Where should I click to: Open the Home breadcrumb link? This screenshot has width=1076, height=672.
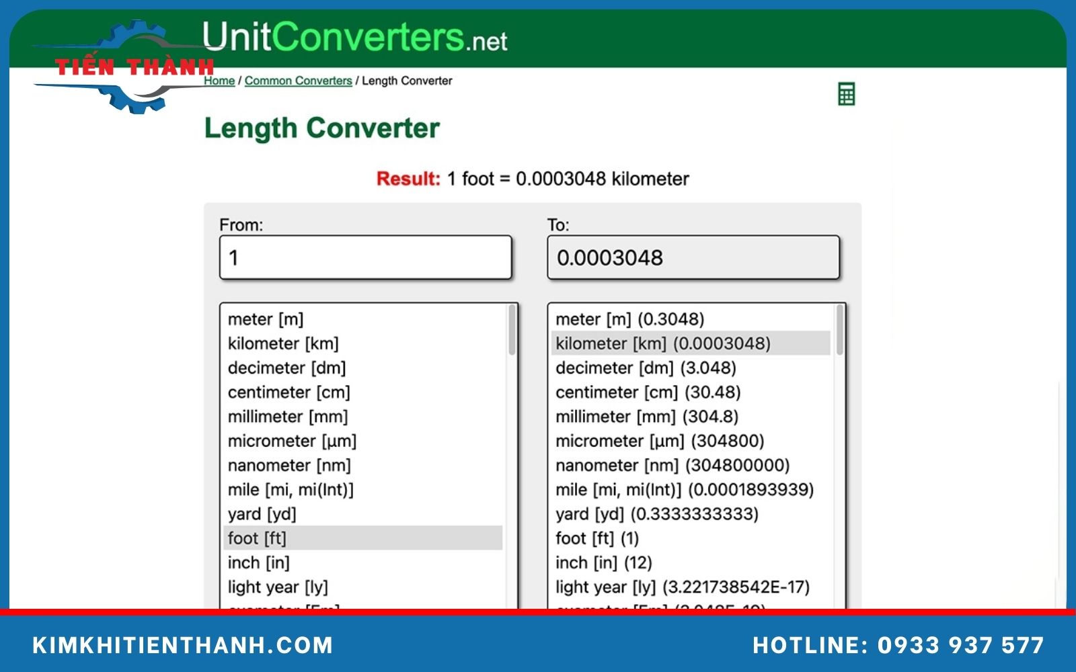pyautogui.click(x=219, y=81)
